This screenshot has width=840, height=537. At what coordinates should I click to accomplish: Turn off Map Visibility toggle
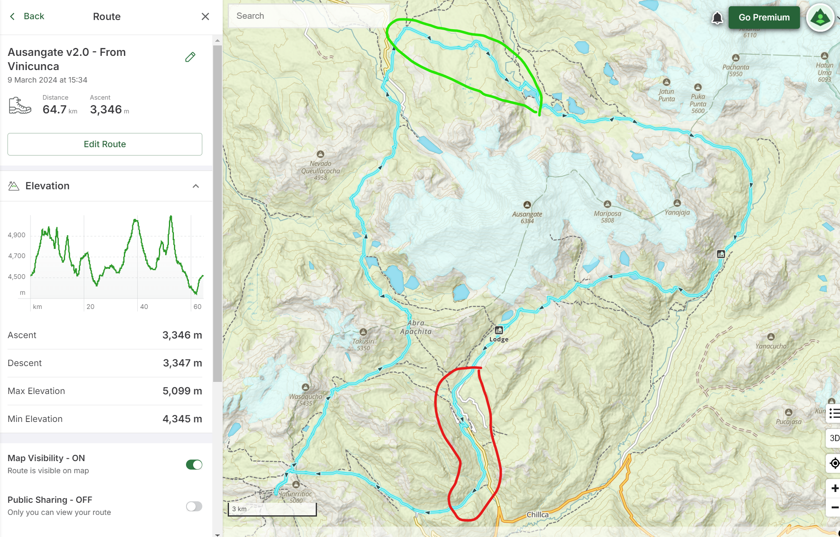[194, 464]
